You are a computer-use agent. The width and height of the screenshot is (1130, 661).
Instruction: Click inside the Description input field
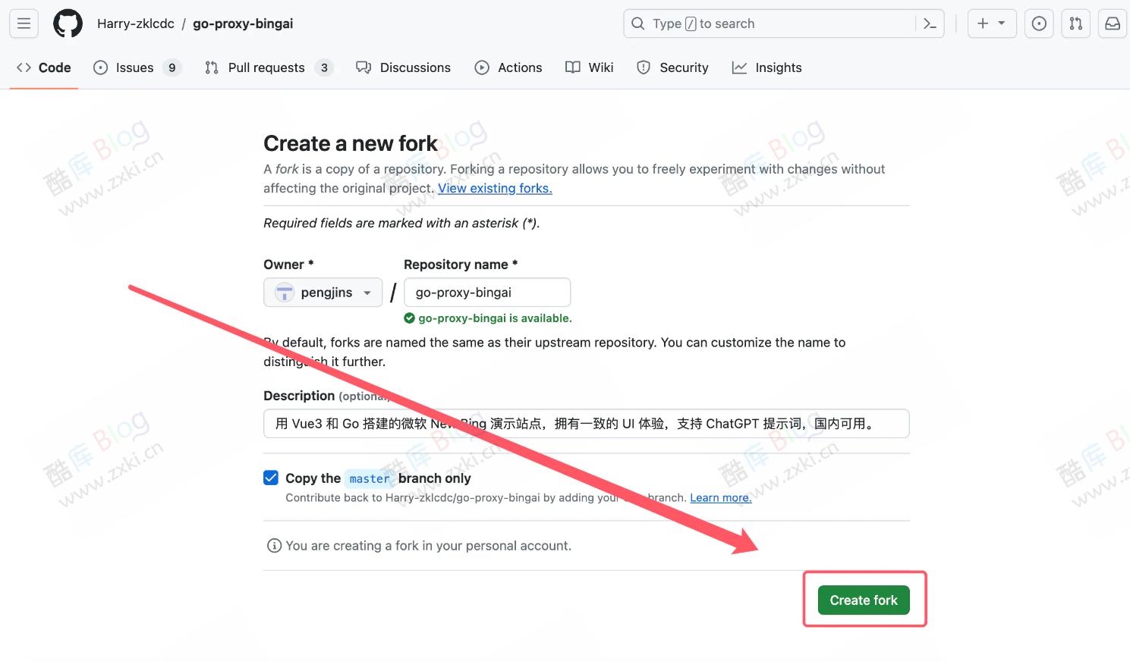[586, 423]
